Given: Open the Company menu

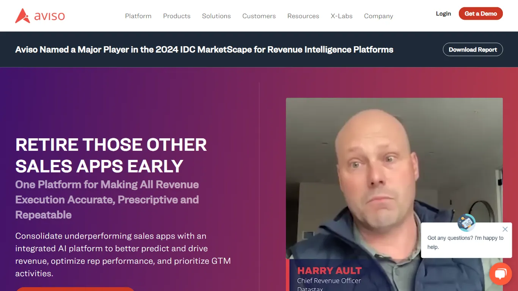Looking at the screenshot, I should pyautogui.click(x=378, y=16).
